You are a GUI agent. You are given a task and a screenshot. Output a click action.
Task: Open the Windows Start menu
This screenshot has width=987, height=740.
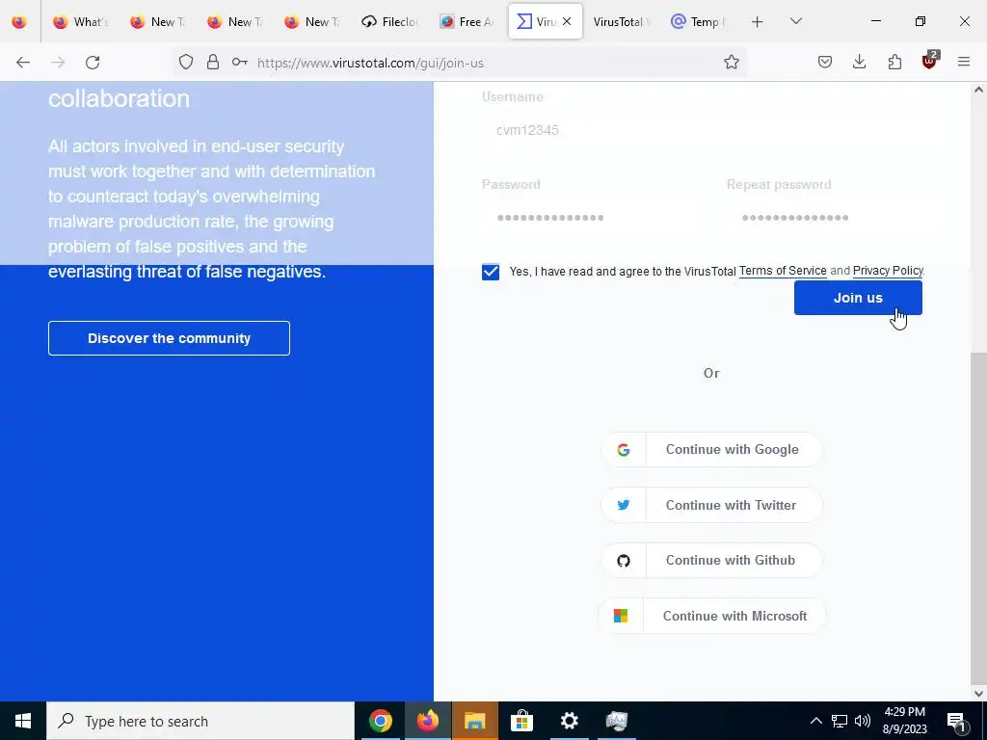(23, 721)
